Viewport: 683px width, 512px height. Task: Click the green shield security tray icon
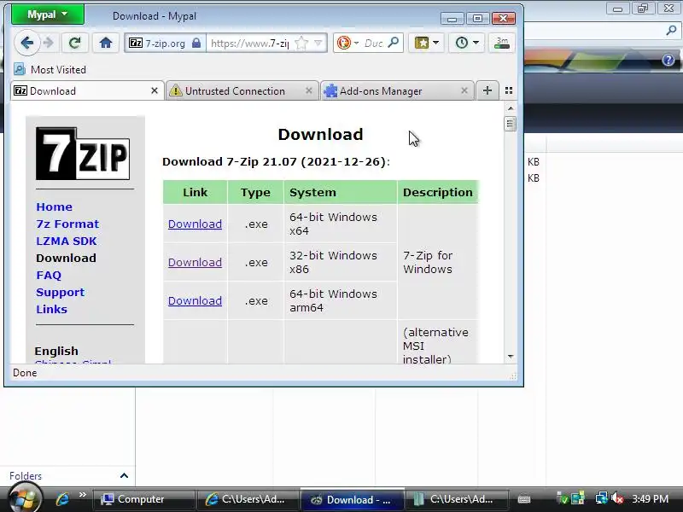coord(563,499)
